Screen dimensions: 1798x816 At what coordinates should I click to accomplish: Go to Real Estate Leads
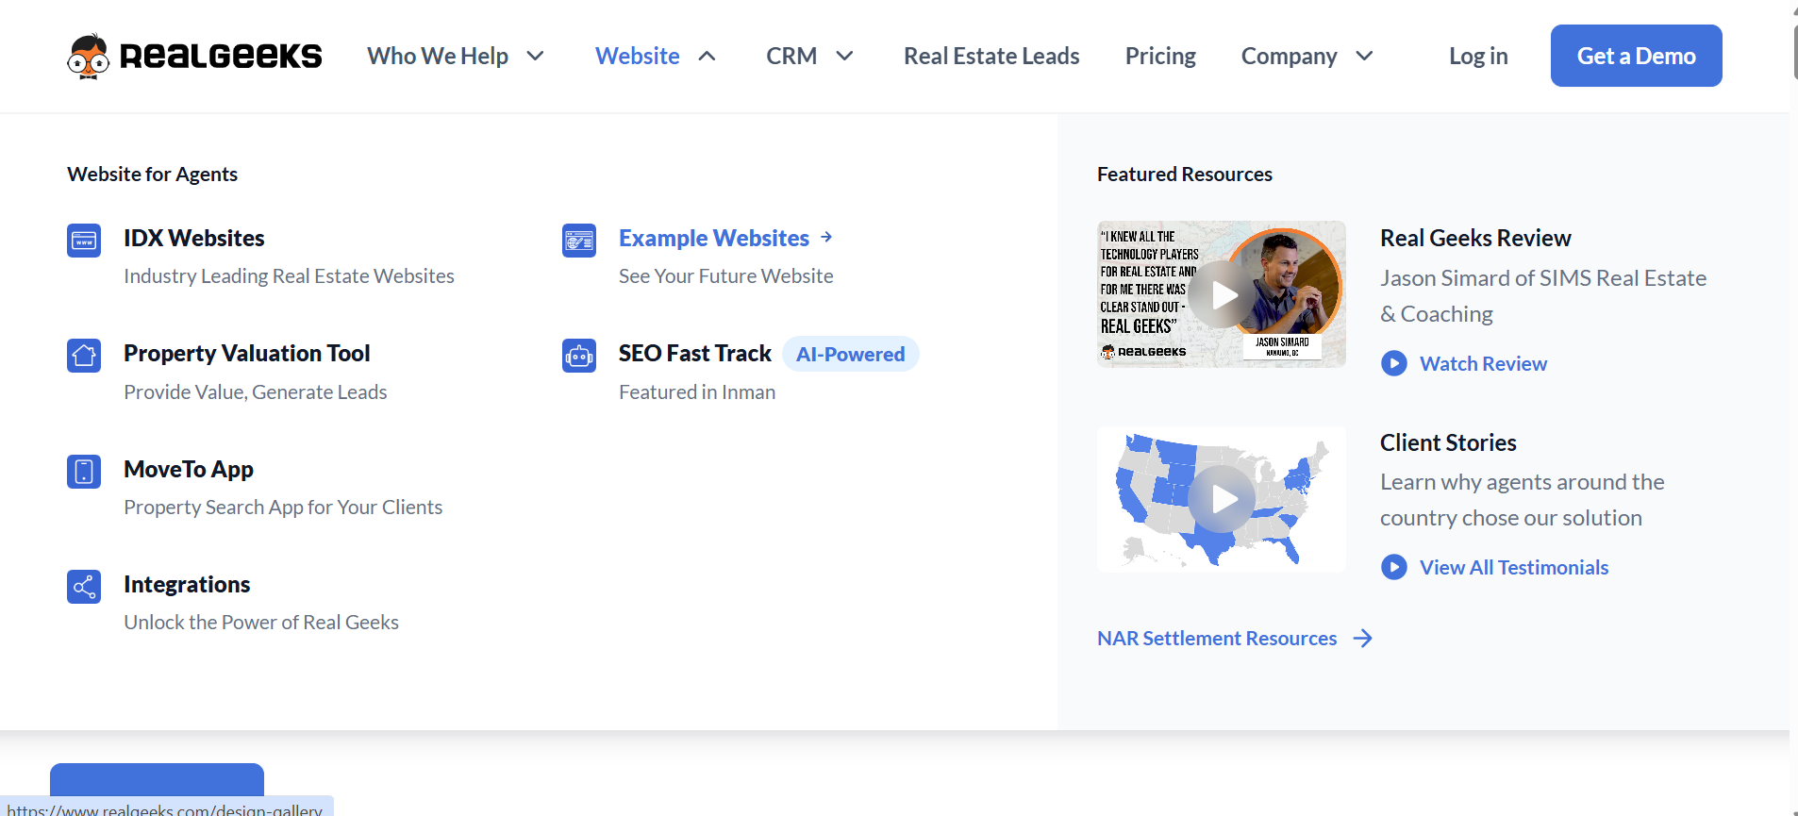click(x=991, y=56)
